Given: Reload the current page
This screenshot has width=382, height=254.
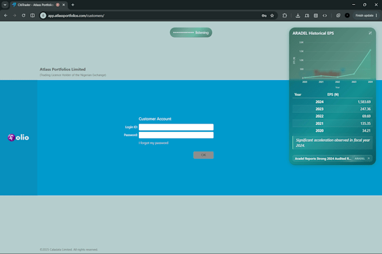Looking at the screenshot, I should 24,16.
